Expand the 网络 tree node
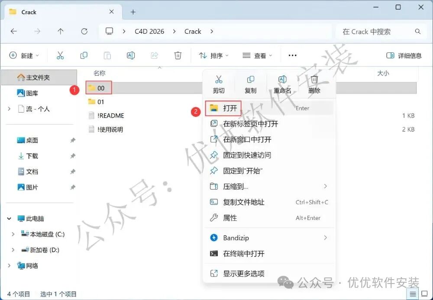Screen dimensions: 433x300 point(10,266)
